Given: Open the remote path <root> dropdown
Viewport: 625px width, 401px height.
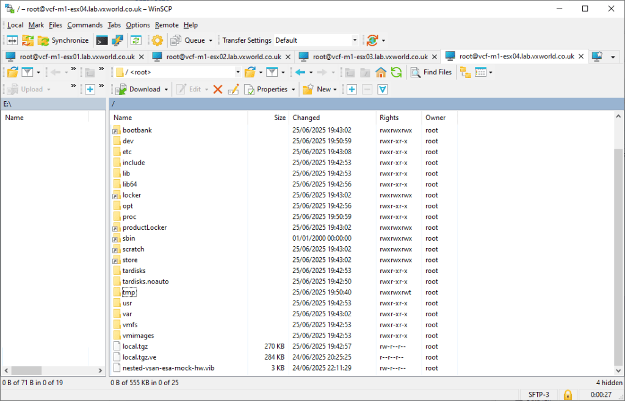Looking at the screenshot, I should [x=238, y=73].
